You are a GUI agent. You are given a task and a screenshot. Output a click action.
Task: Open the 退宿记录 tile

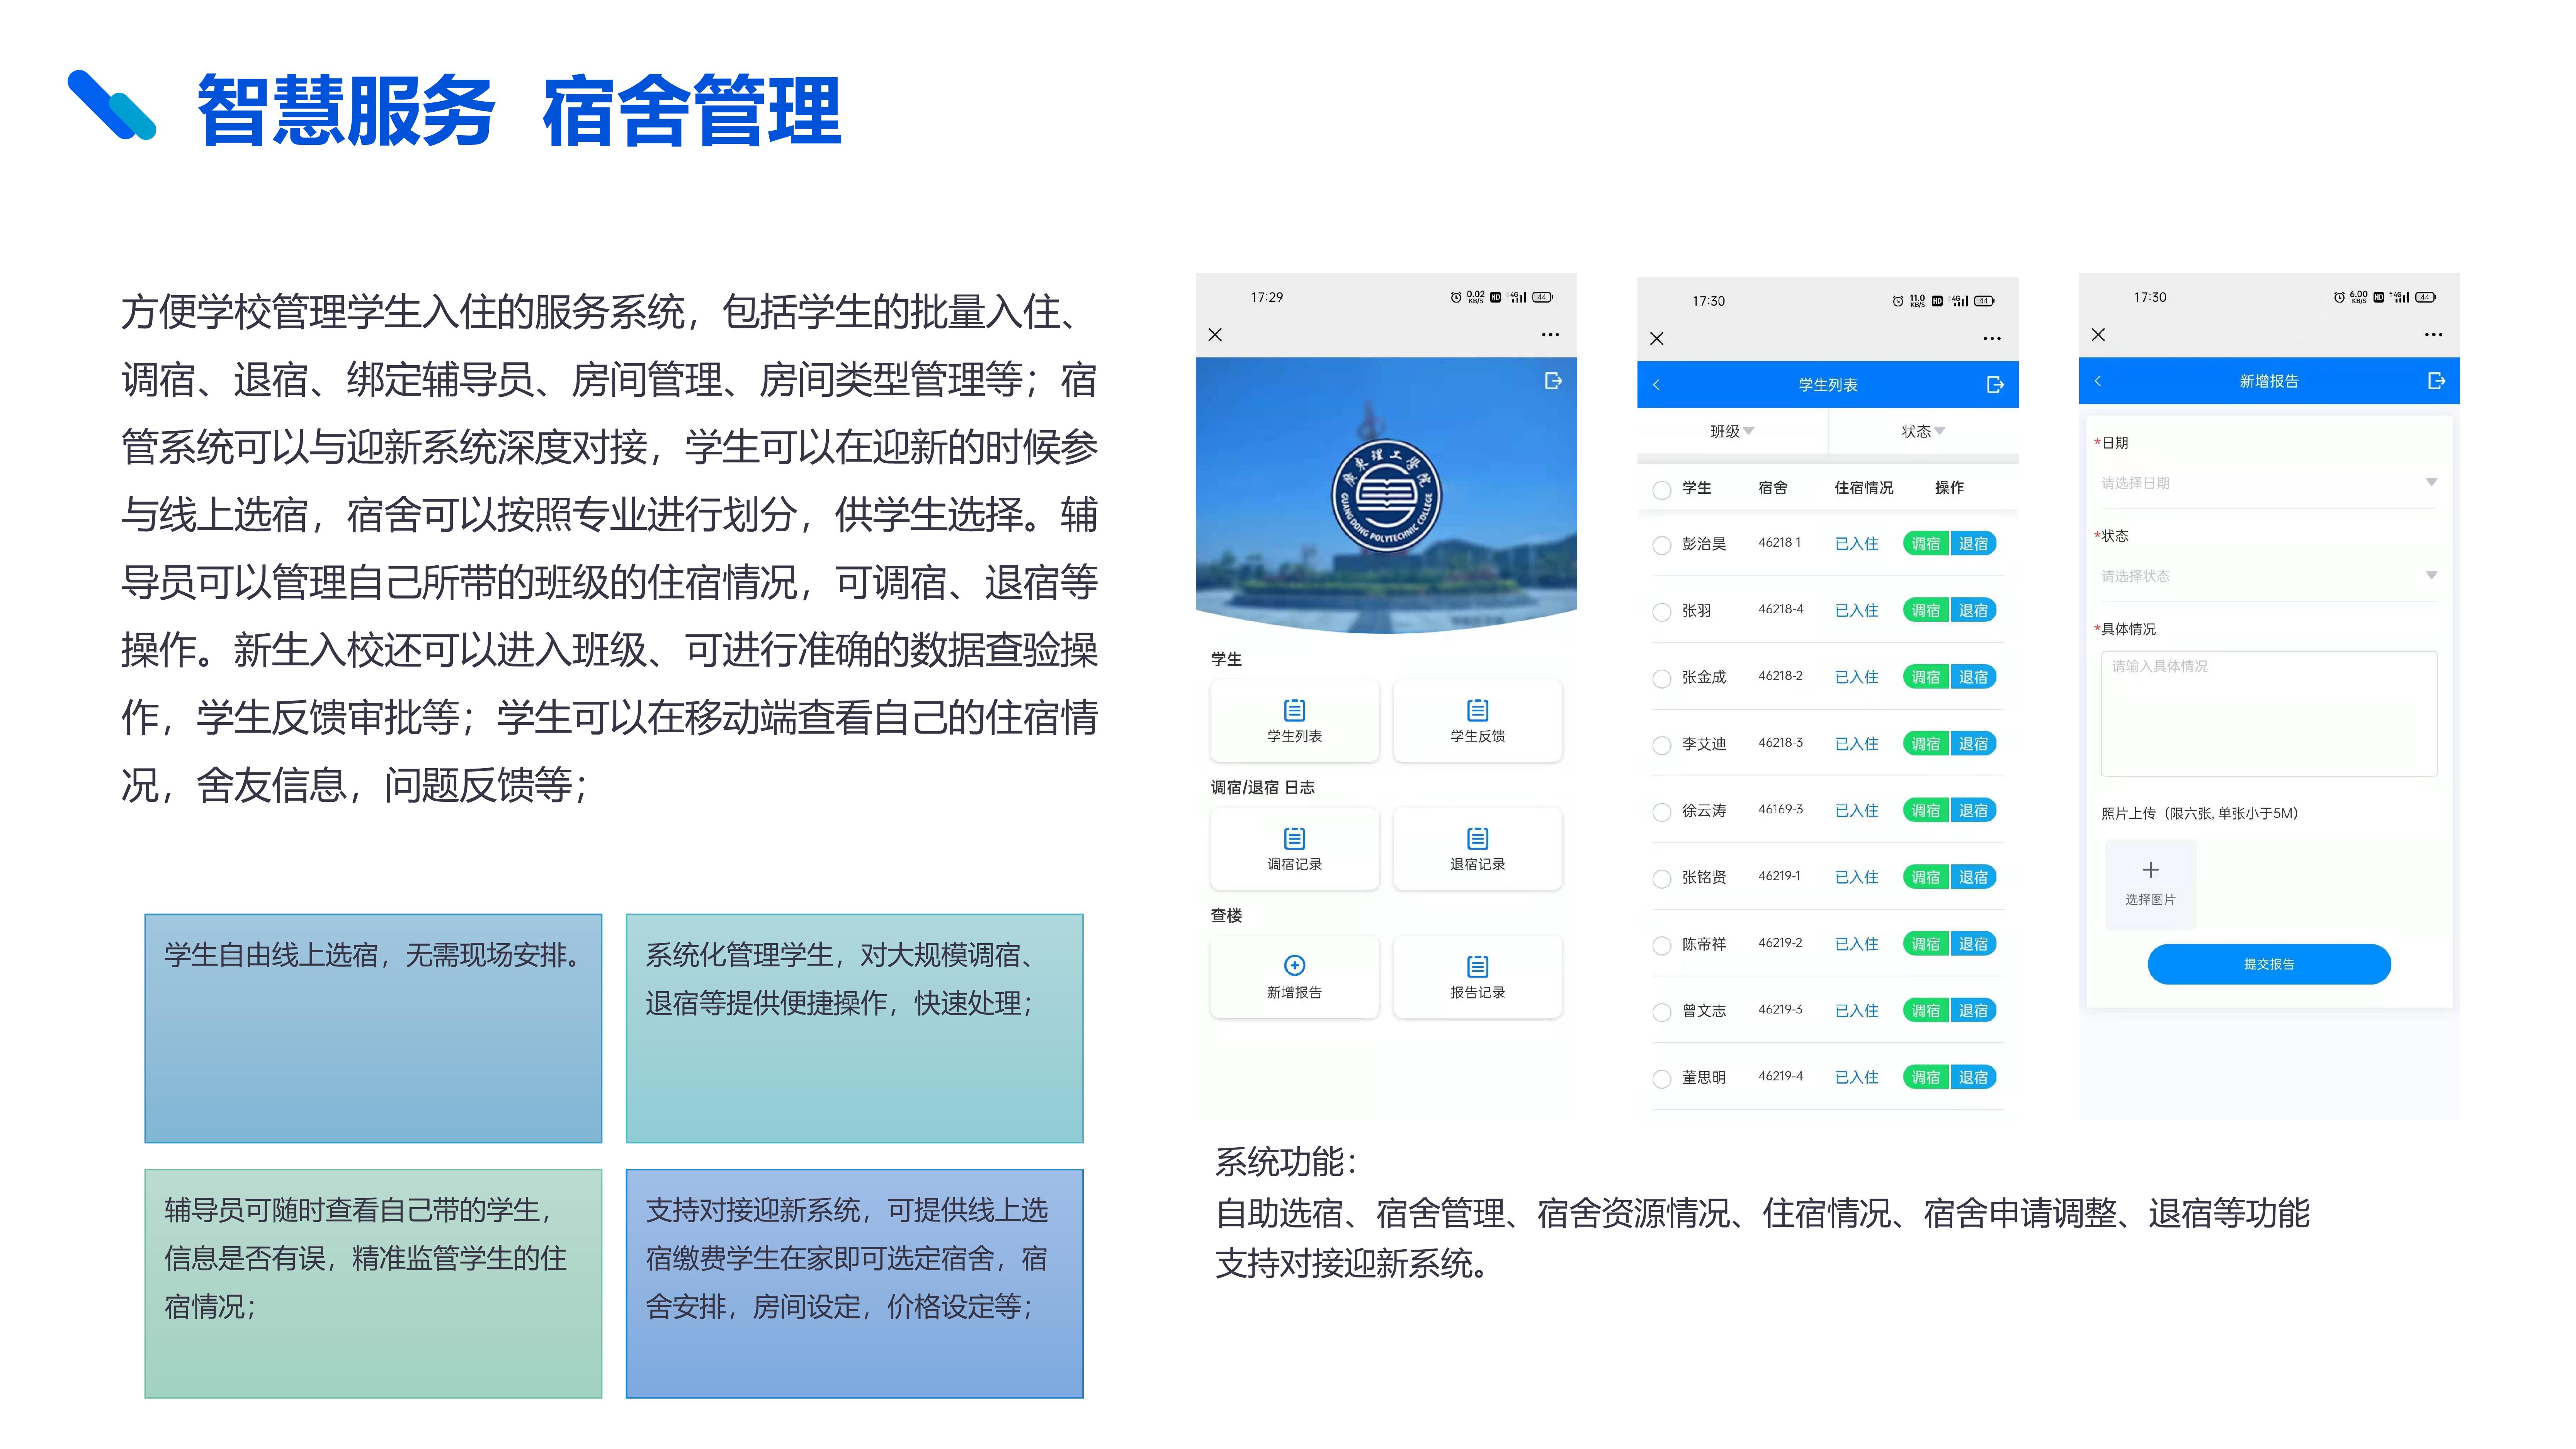pos(1477,848)
